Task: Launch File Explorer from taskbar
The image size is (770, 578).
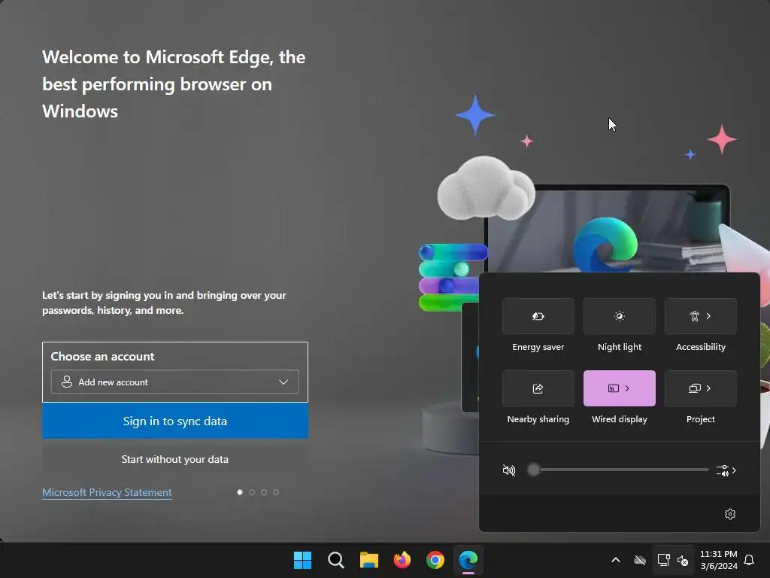Action: tap(368, 560)
